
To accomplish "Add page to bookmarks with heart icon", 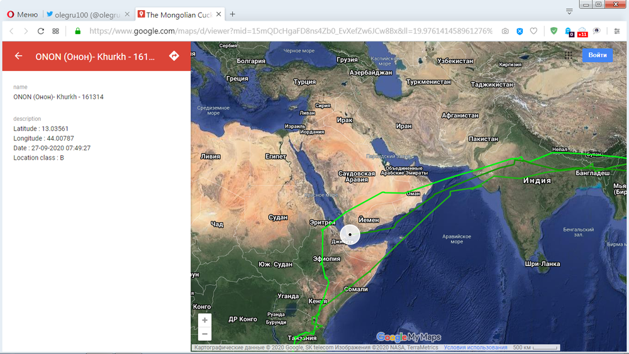I will tap(533, 31).
